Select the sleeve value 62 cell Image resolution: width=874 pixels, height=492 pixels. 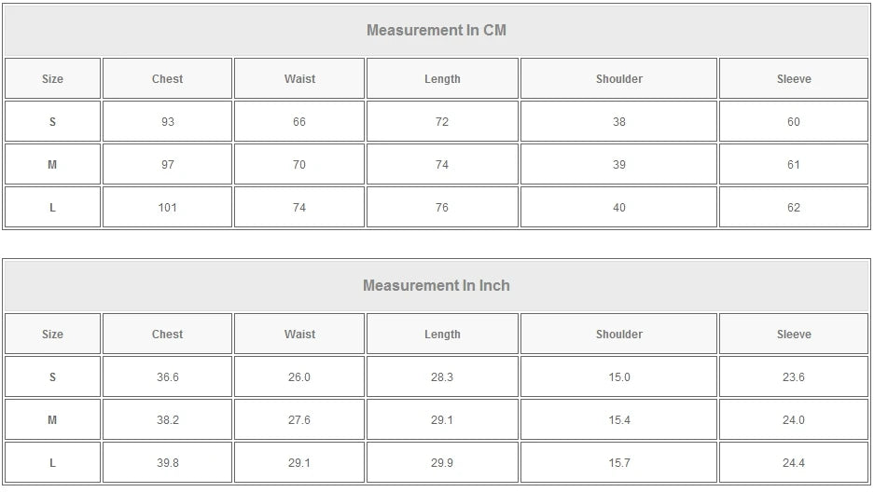(794, 208)
